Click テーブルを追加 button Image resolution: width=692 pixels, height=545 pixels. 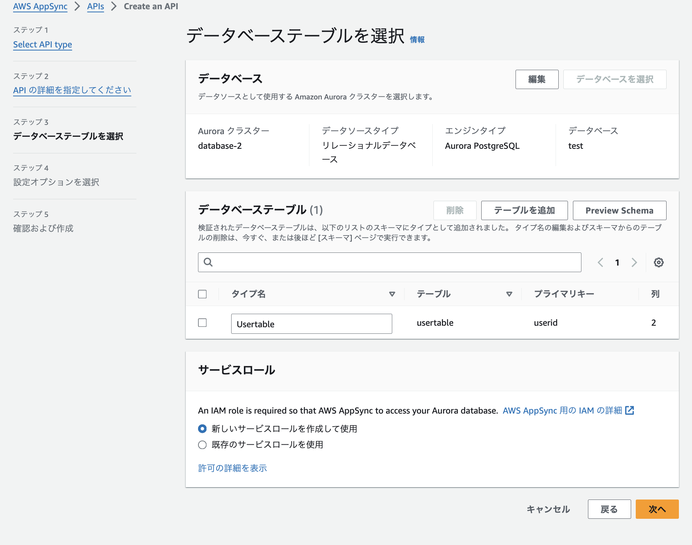pyautogui.click(x=524, y=210)
